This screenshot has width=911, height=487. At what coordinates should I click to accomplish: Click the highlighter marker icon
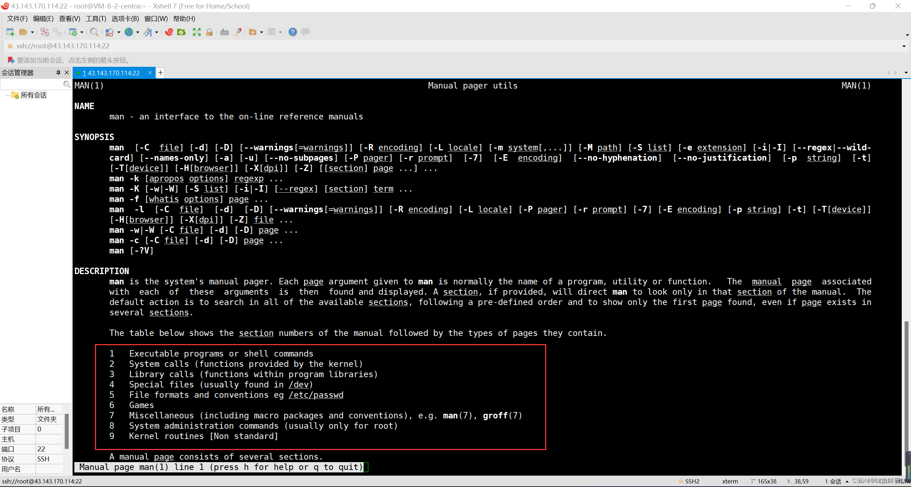click(x=237, y=32)
